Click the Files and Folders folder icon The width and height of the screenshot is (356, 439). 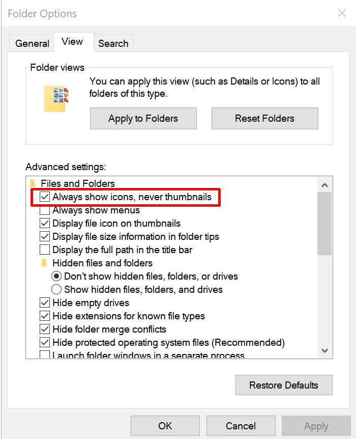pyautogui.click(x=33, y=183)
